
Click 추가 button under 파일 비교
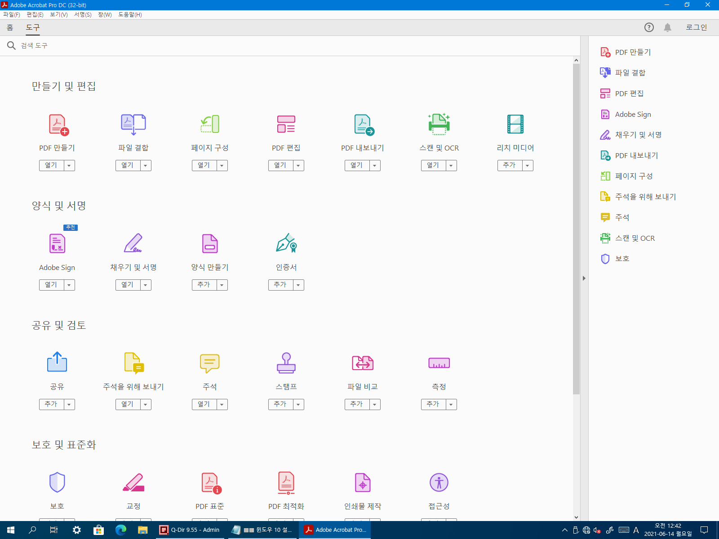(357, 404)
